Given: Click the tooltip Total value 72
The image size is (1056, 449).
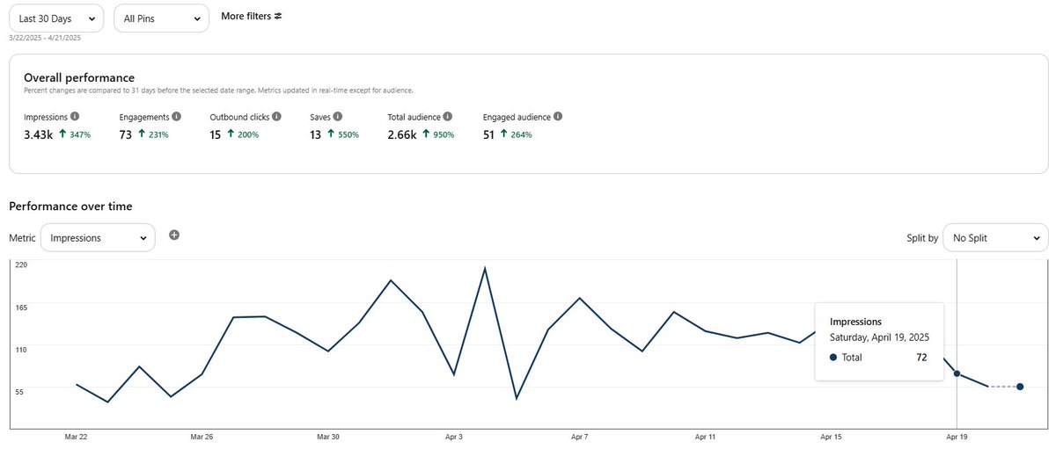Looking at the screenshot, I should pos(921,358).
